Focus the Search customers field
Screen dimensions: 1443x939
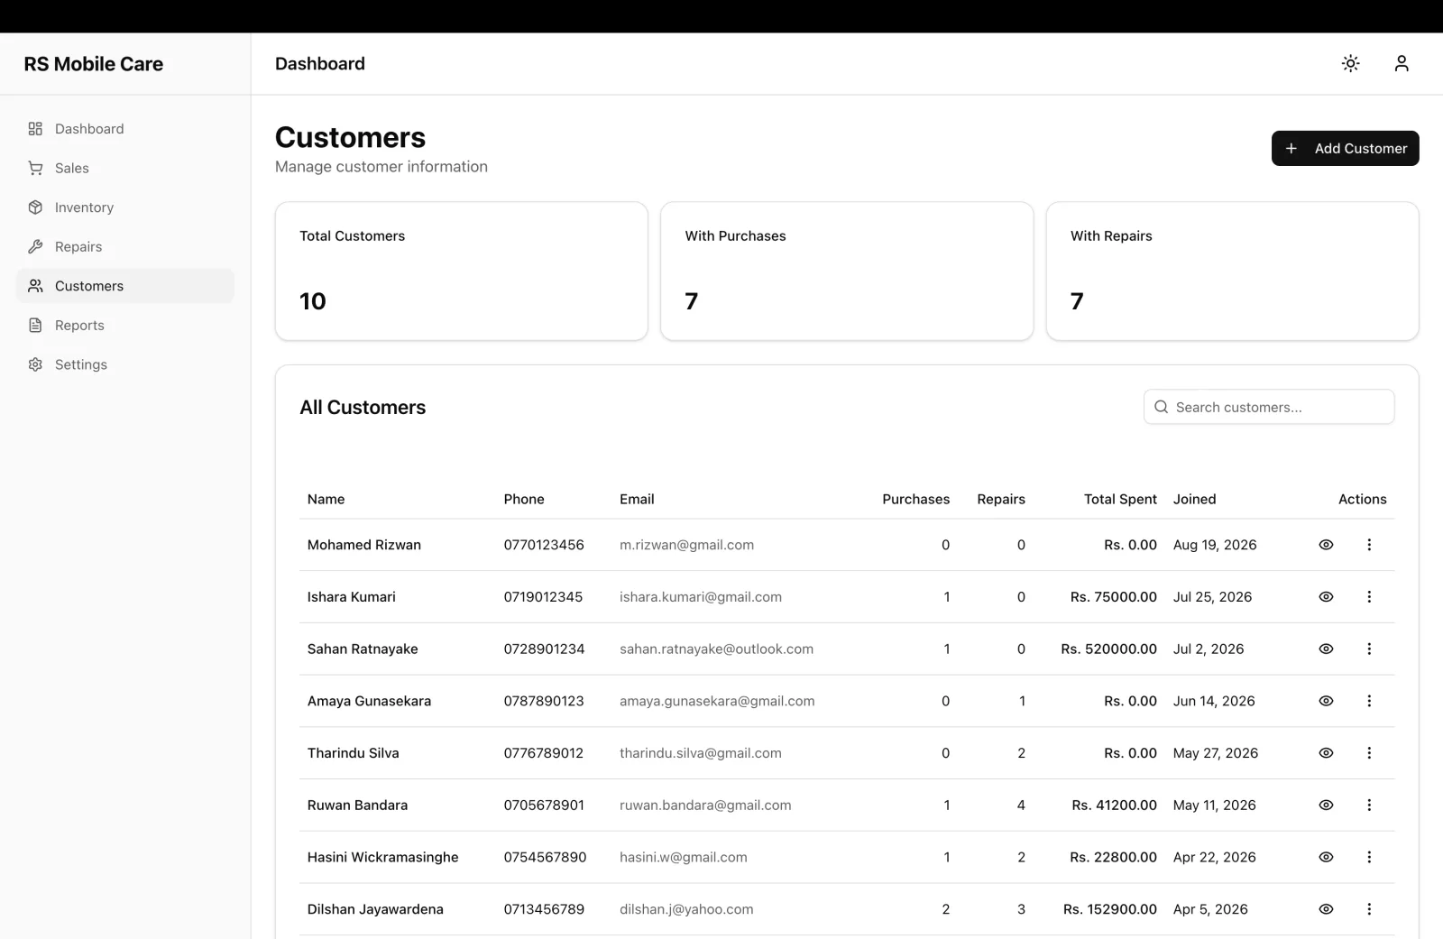click(x=1269, y=407)
